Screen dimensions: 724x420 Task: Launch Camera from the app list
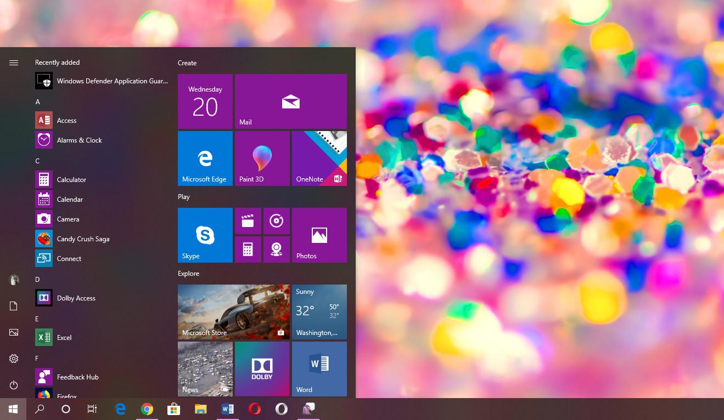102,219
